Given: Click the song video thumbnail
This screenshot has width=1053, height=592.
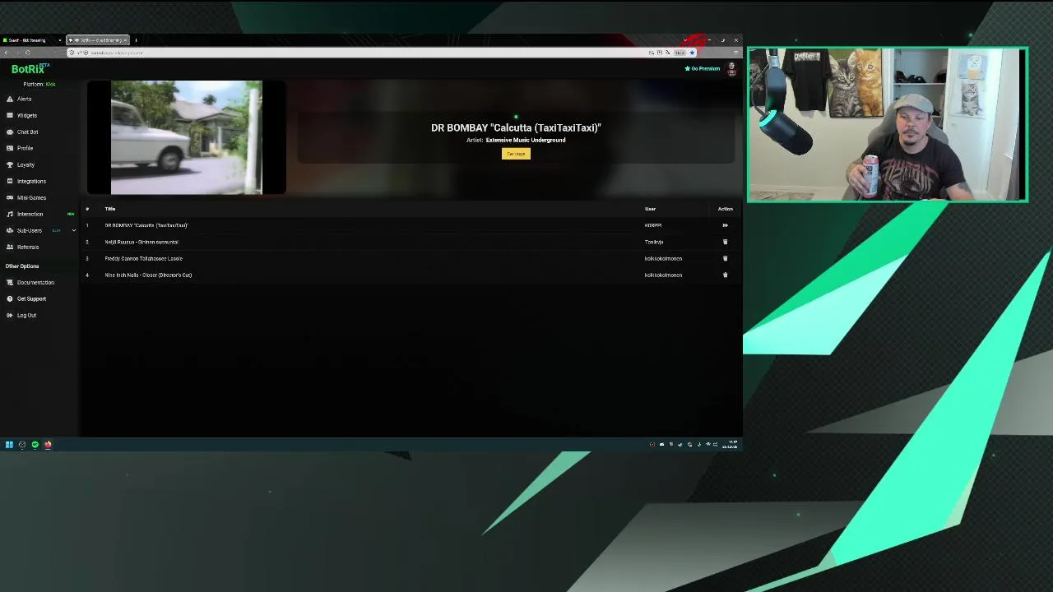Looking at the screenshot, I should 187,137.
